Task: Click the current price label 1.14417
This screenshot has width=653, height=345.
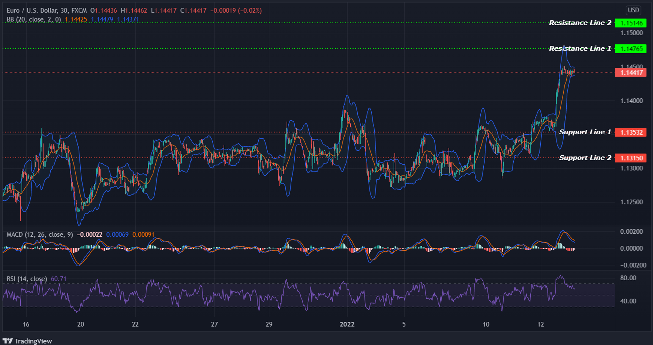Action: click(x=632, y=73)
